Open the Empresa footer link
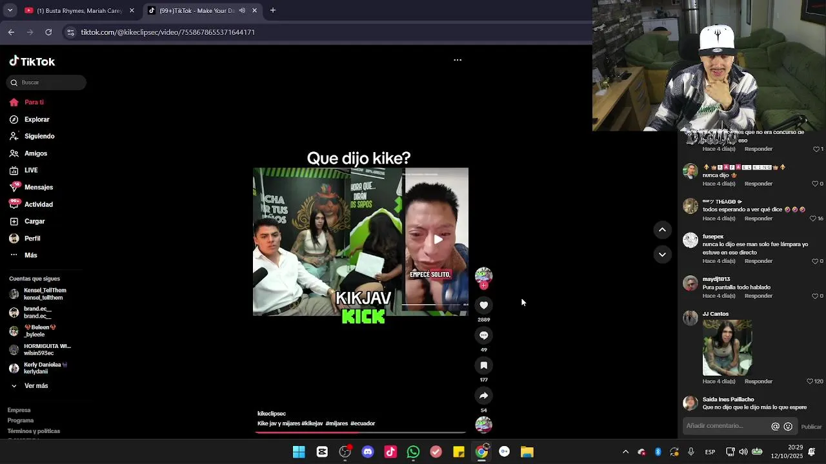The width and height of the screenshot is (826, 464). 19,410
